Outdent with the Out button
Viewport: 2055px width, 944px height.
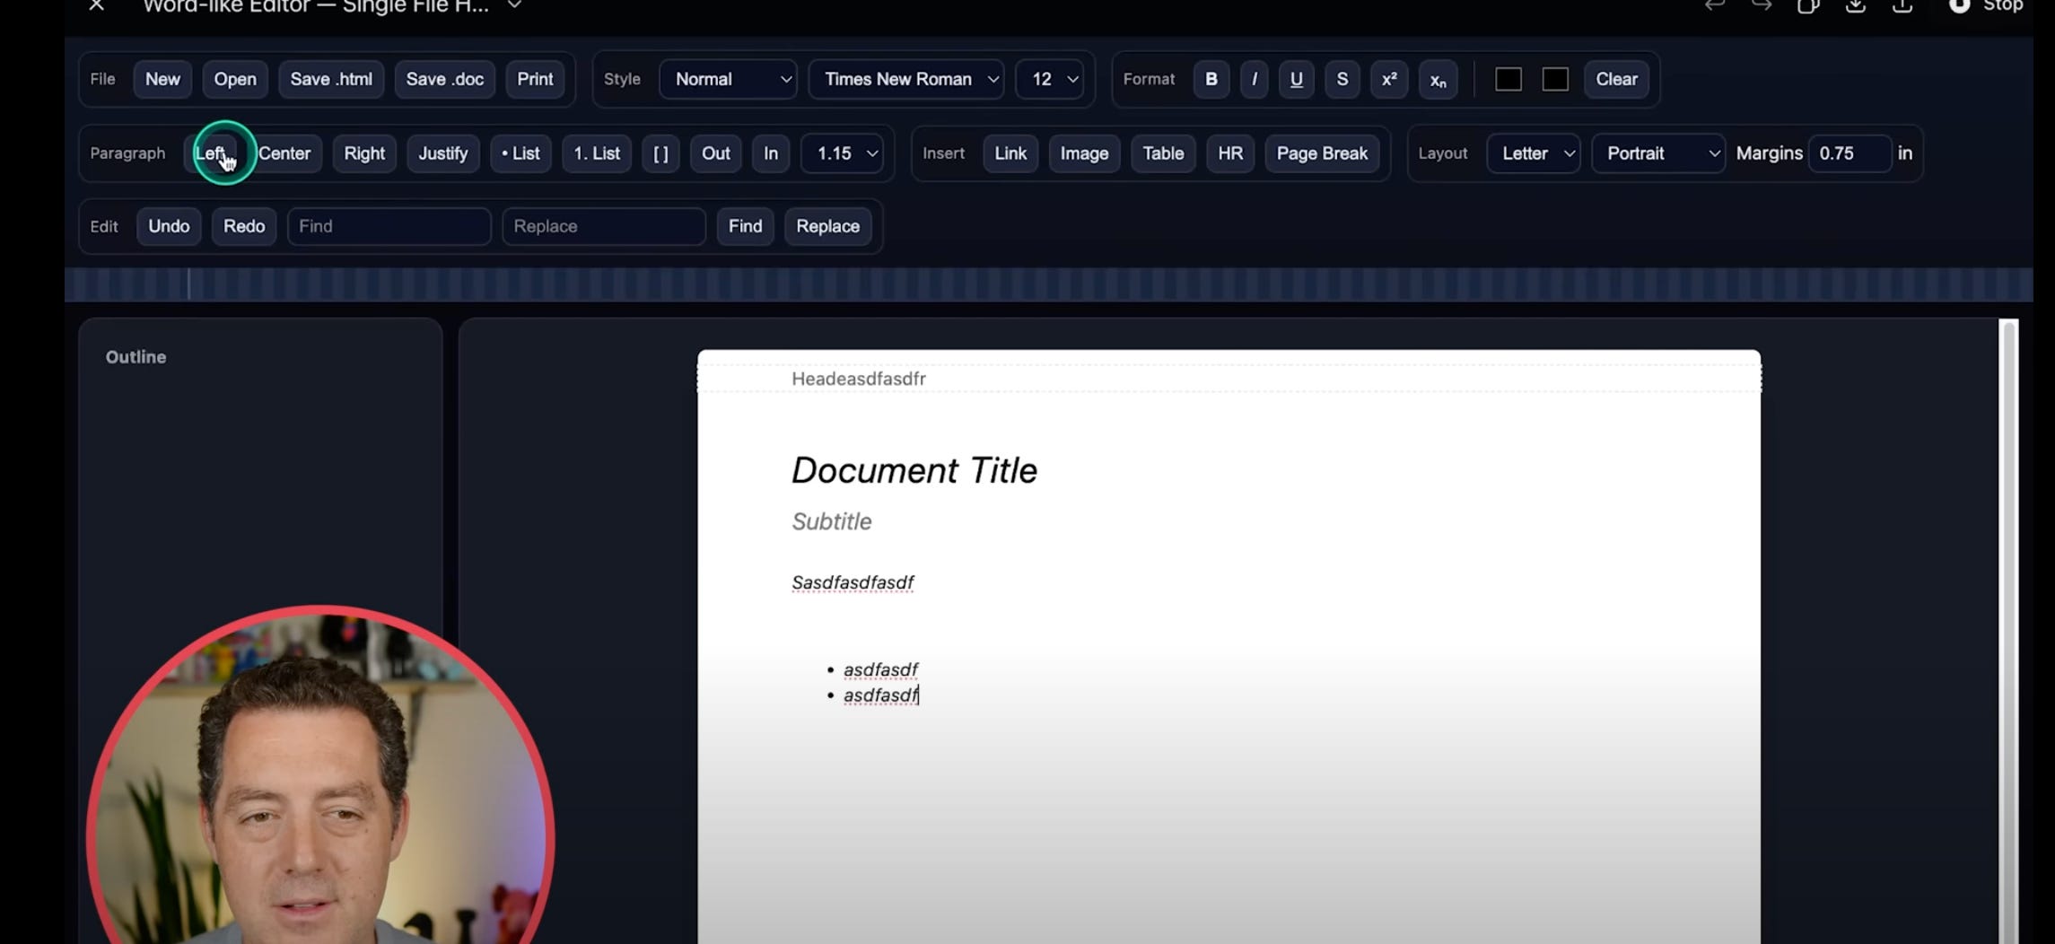pos(715,153)
